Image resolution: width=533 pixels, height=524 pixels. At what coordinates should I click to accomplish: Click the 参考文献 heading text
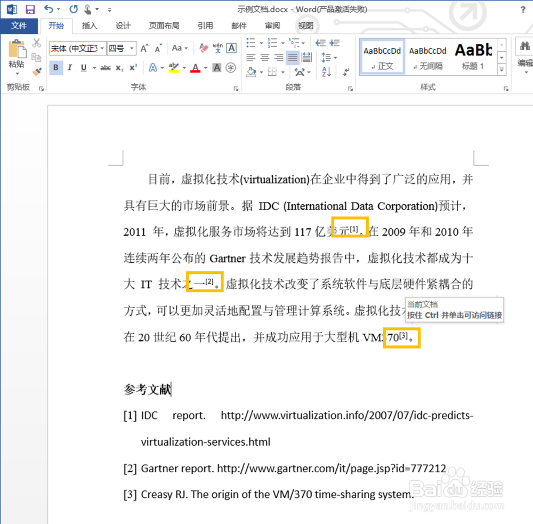pyautogui.click(x=147, y=389)
